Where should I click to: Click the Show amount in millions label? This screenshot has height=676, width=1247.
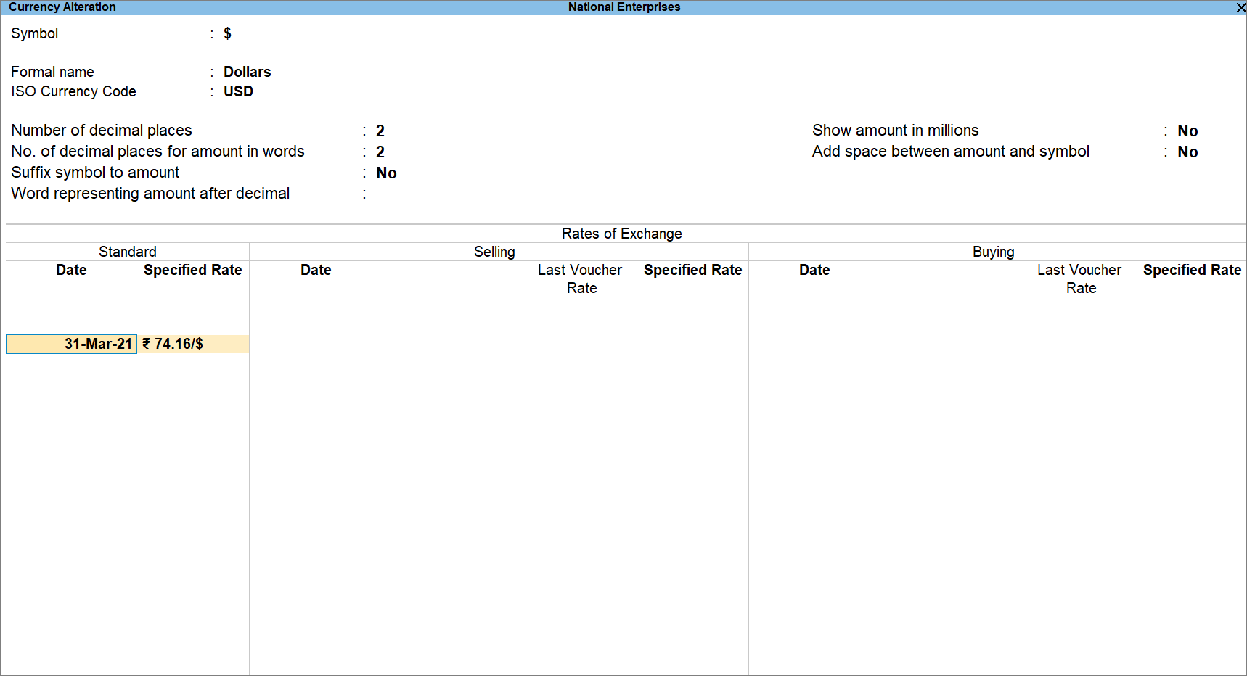pos(895,131)
